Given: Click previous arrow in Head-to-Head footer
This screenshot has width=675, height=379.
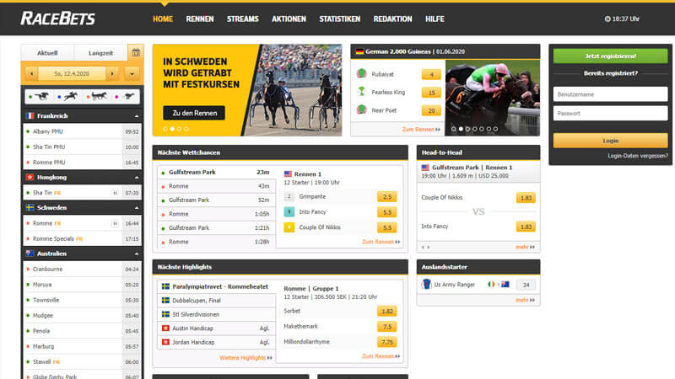Looking at the screenshot, I should (x=423, y=247).
